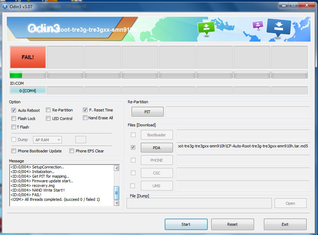The width and height of the screenshot is (318, 235).
Task: Click the large blue download bubble icon
Action: pyautogui.click(x=279, y=28)
